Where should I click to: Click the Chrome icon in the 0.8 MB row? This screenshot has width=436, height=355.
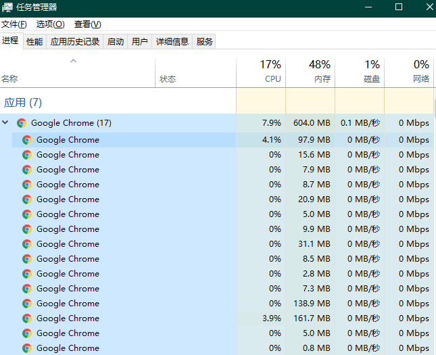point(27,348)
